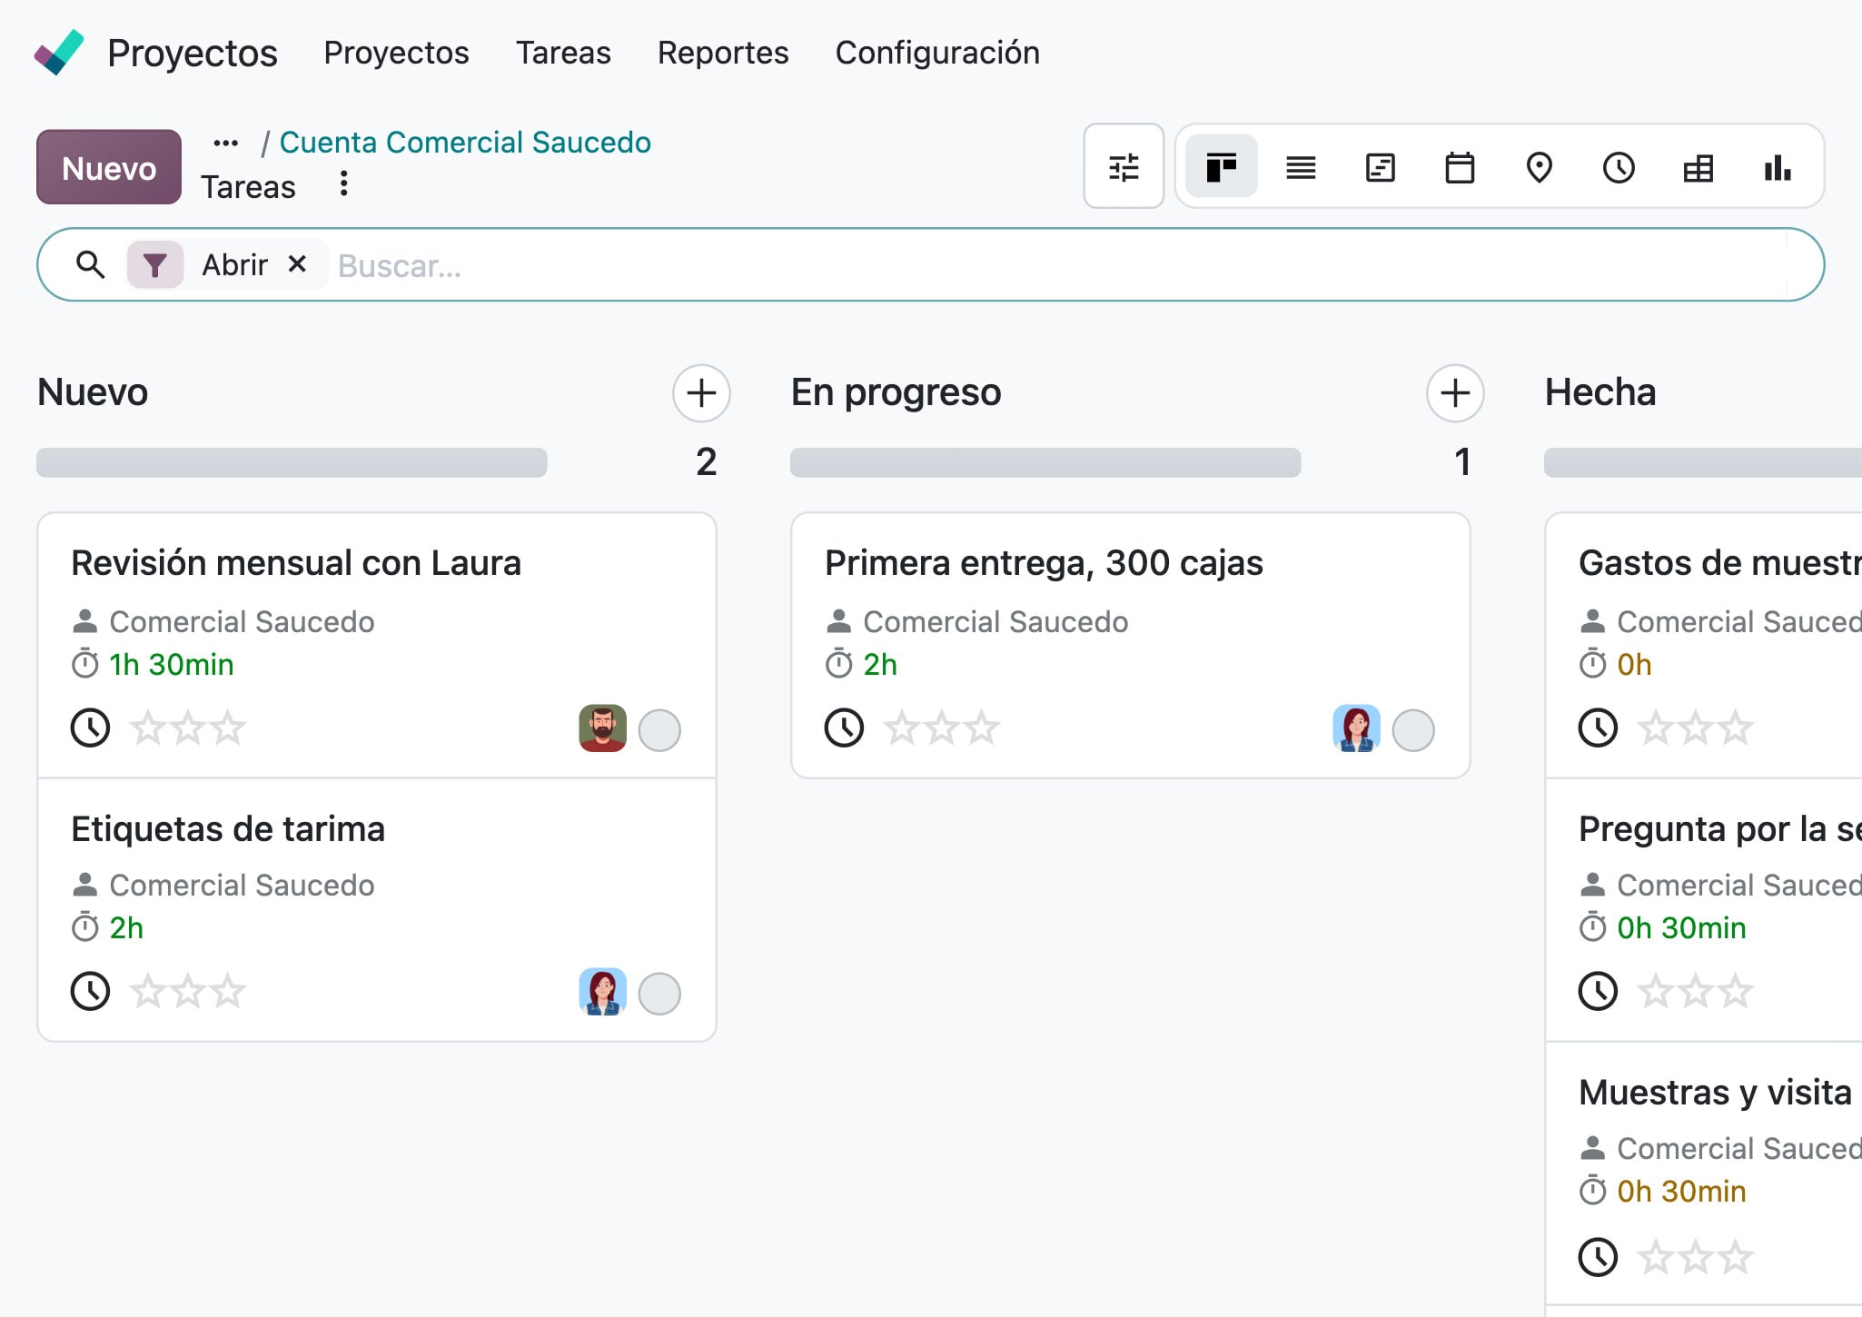The height and width of the screenshot is (1317, 1862).
Task: Remove the Abrir filter
Action: pyautogui.click(x=297, y=264)
